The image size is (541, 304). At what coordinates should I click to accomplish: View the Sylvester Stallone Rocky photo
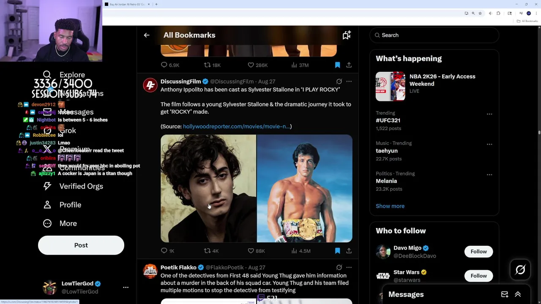tap(305, 188)
